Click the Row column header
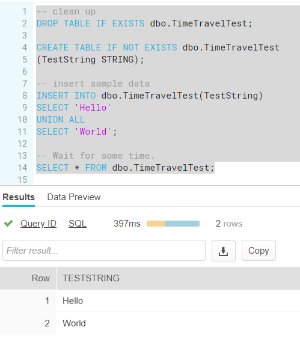The height and width of the screenshot is (339, 300). (41, 278)
